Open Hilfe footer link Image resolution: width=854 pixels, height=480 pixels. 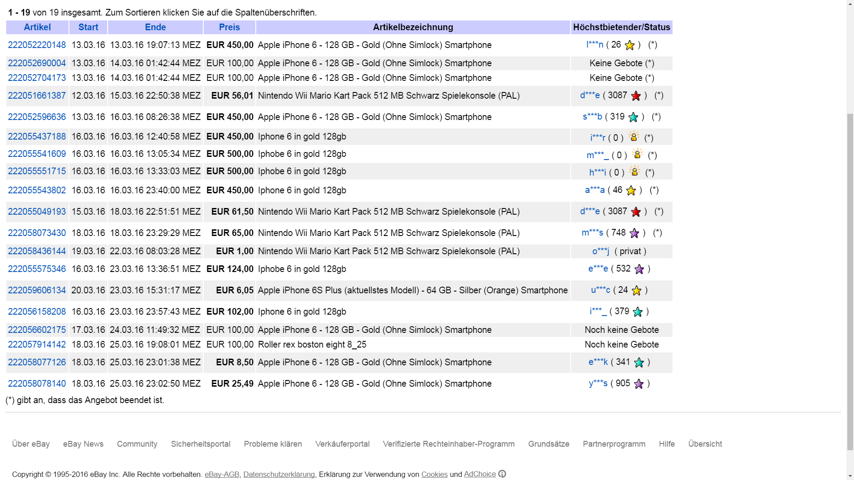667,444
